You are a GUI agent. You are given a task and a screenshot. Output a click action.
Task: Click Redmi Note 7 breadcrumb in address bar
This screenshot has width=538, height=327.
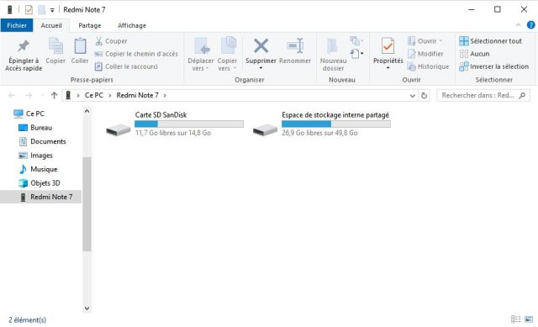[x=137, y=95]
